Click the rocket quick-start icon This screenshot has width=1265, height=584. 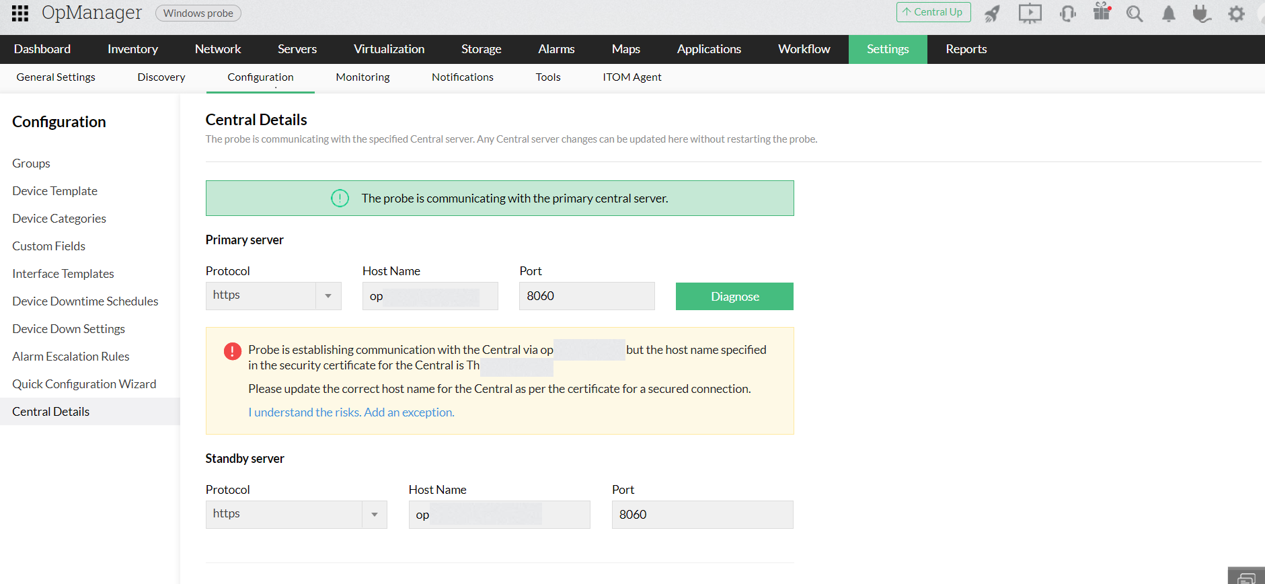(992, 13)
